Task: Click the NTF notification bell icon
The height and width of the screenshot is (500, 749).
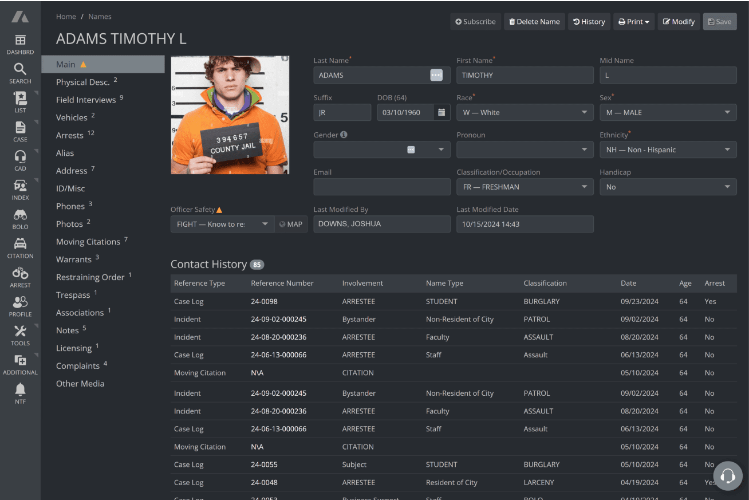Action: click(20, 390)
